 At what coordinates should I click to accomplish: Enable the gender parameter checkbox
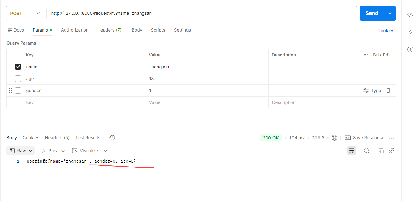(18, 91)
